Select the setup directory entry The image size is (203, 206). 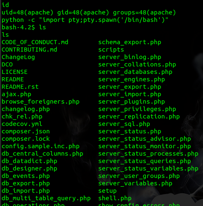click(x=107, y=191)
